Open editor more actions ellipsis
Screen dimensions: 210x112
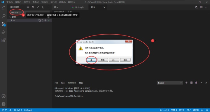[x=206, y=7]
